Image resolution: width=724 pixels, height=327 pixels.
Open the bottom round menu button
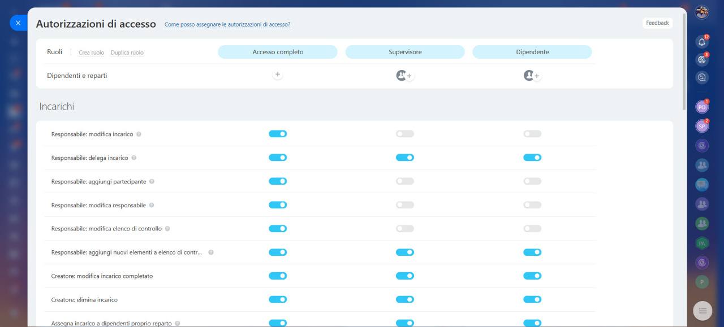(703, 311)
